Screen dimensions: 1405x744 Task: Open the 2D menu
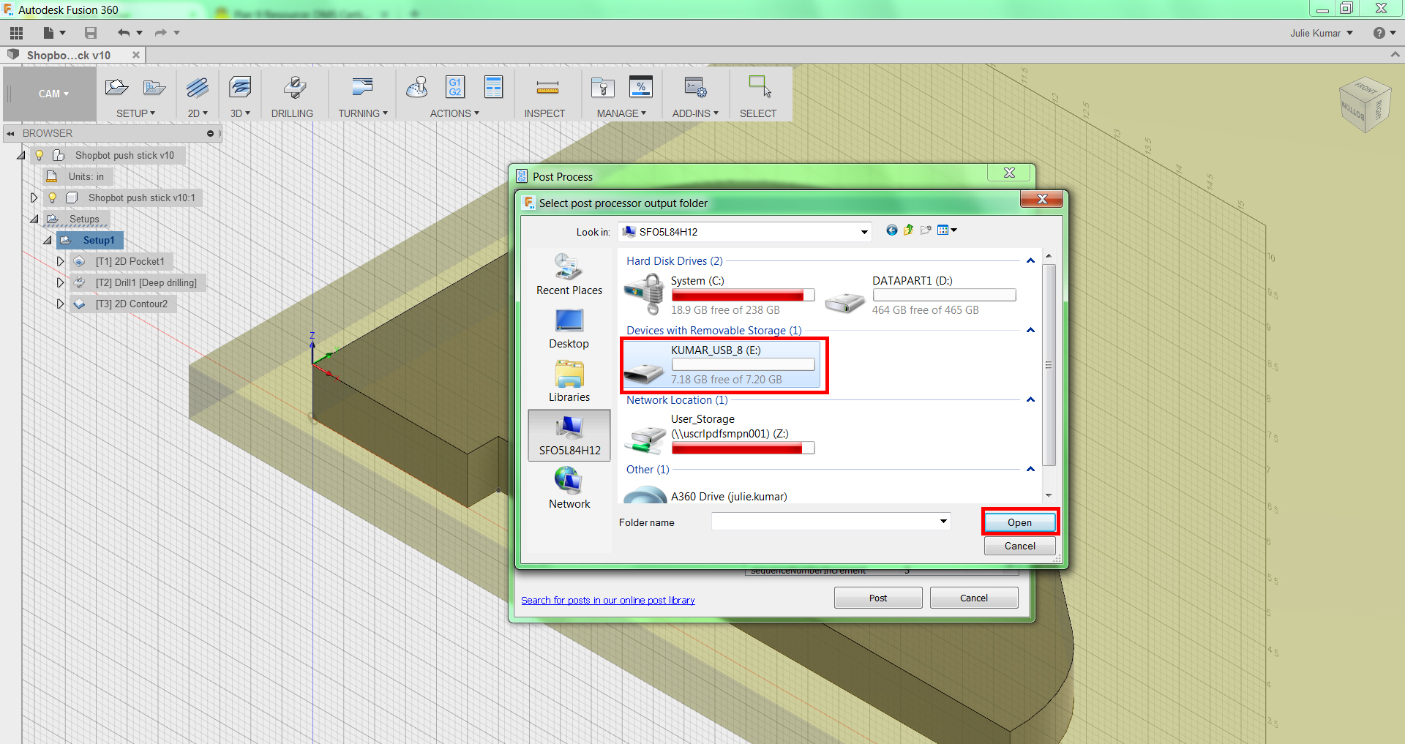[198, 113]
